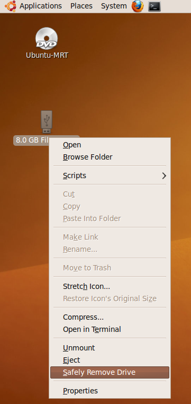The image size is (191, 404).
Task: Click Unmount in the context menu
Action: 110,348
